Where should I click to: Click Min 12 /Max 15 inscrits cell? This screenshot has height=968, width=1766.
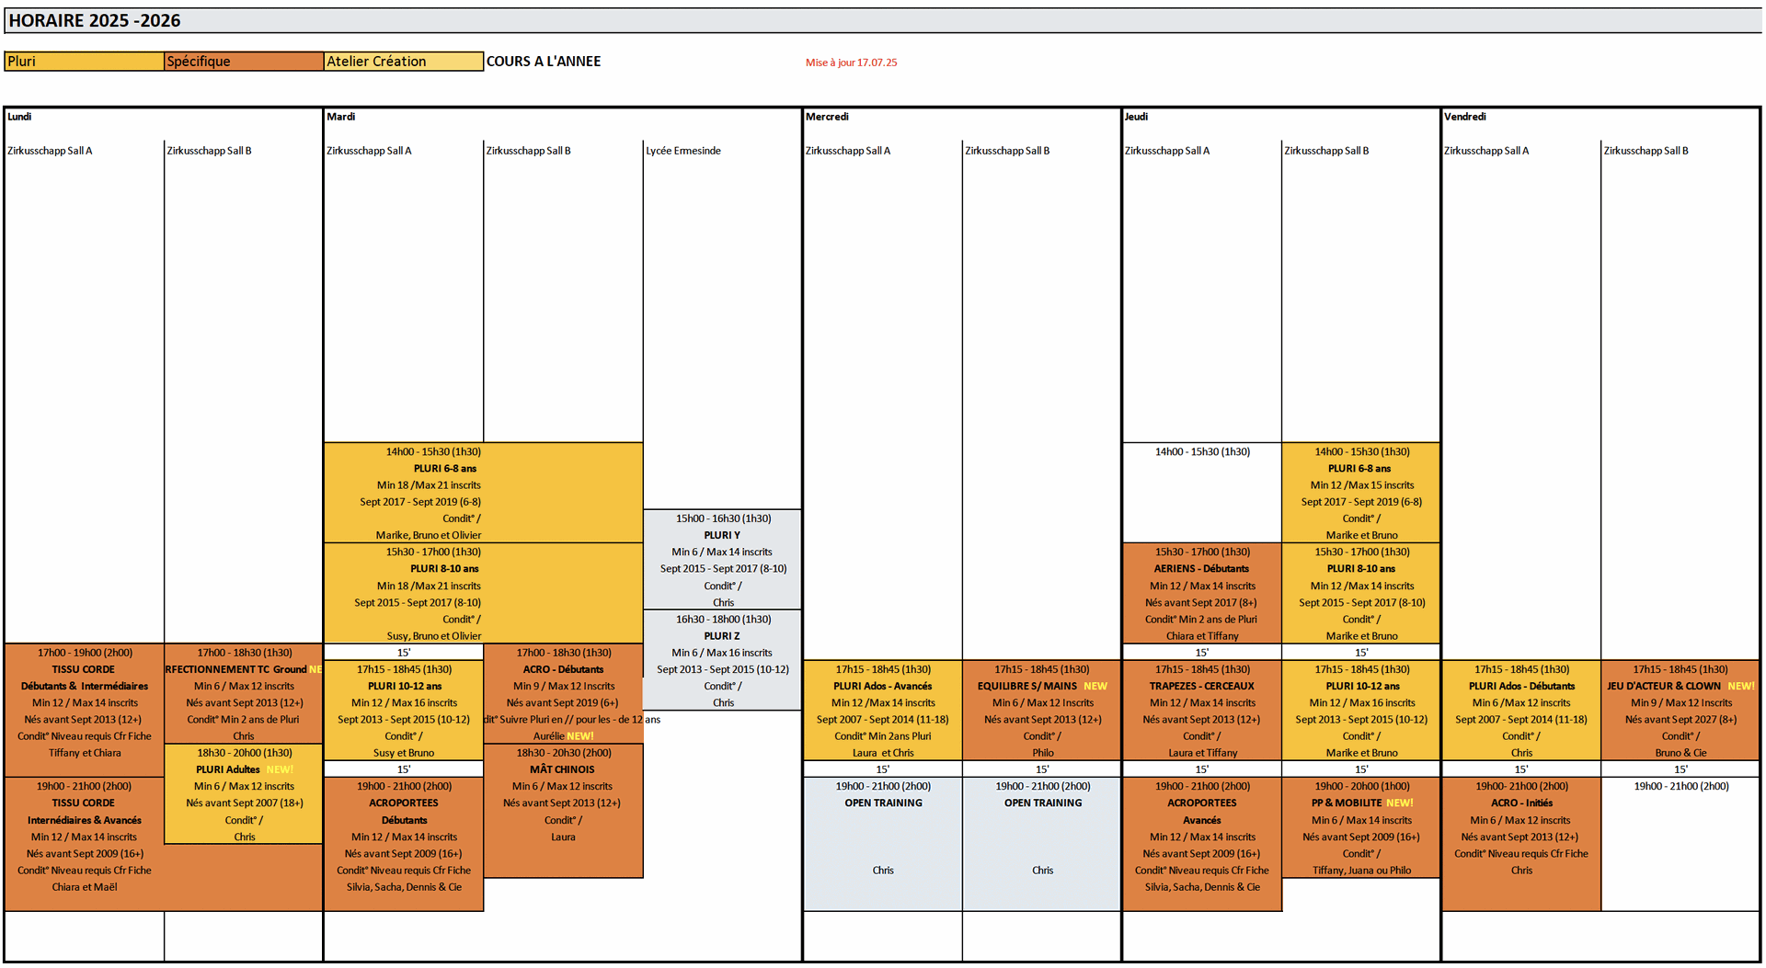click(1361, 485)
